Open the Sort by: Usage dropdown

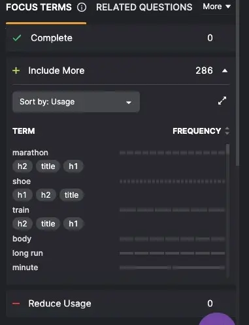pos(76,102)
